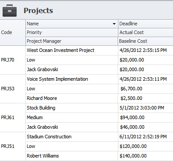The width and height of the screenshot is (173, 161).
Task: Click the Actual Cost column header
Action: pyautogui.click(x=145, y=32)
